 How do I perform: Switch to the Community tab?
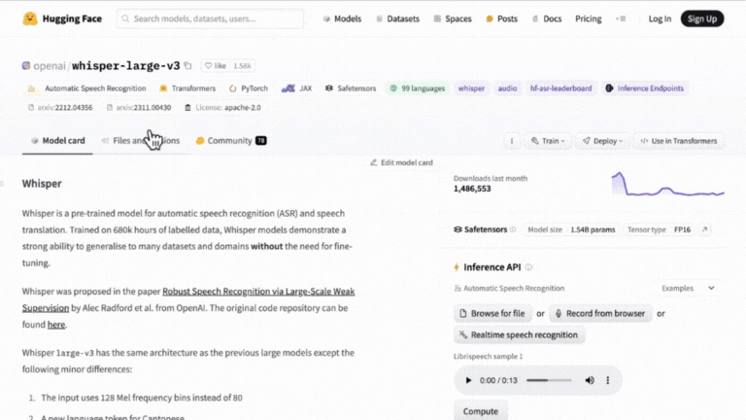(x=230, y=141)
